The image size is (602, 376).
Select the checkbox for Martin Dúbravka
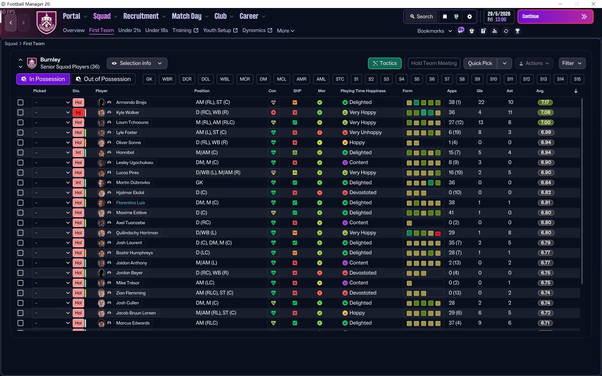20,182
